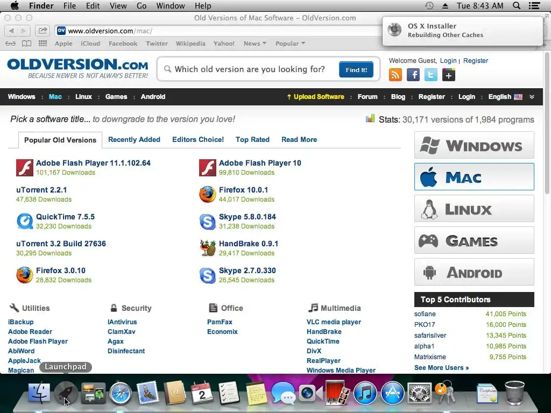Open Reminders checklist icon in Dock
This screenshot has width=551, height=413.
(229, 393)
